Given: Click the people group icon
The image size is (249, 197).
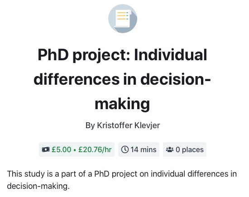Looking at the screenshot, I should pos(170,149).
